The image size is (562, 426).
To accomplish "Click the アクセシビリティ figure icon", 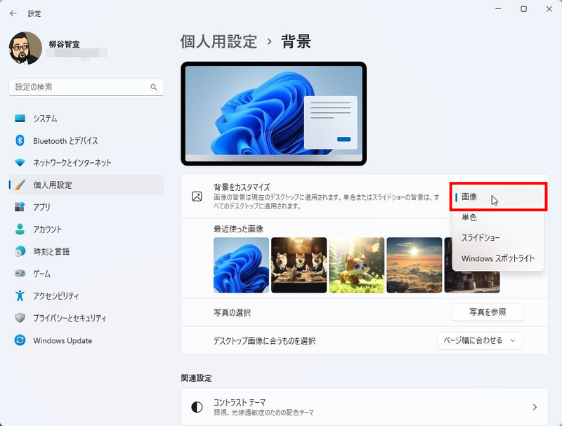I will coord(20,295).
